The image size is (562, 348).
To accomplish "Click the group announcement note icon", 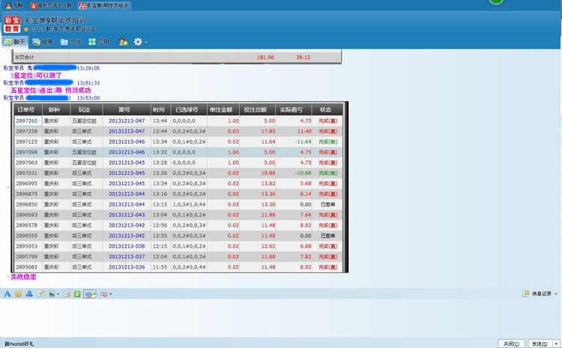I will point(67,294).
